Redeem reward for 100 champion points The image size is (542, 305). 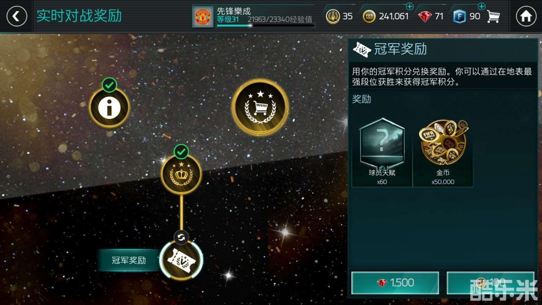490,283
